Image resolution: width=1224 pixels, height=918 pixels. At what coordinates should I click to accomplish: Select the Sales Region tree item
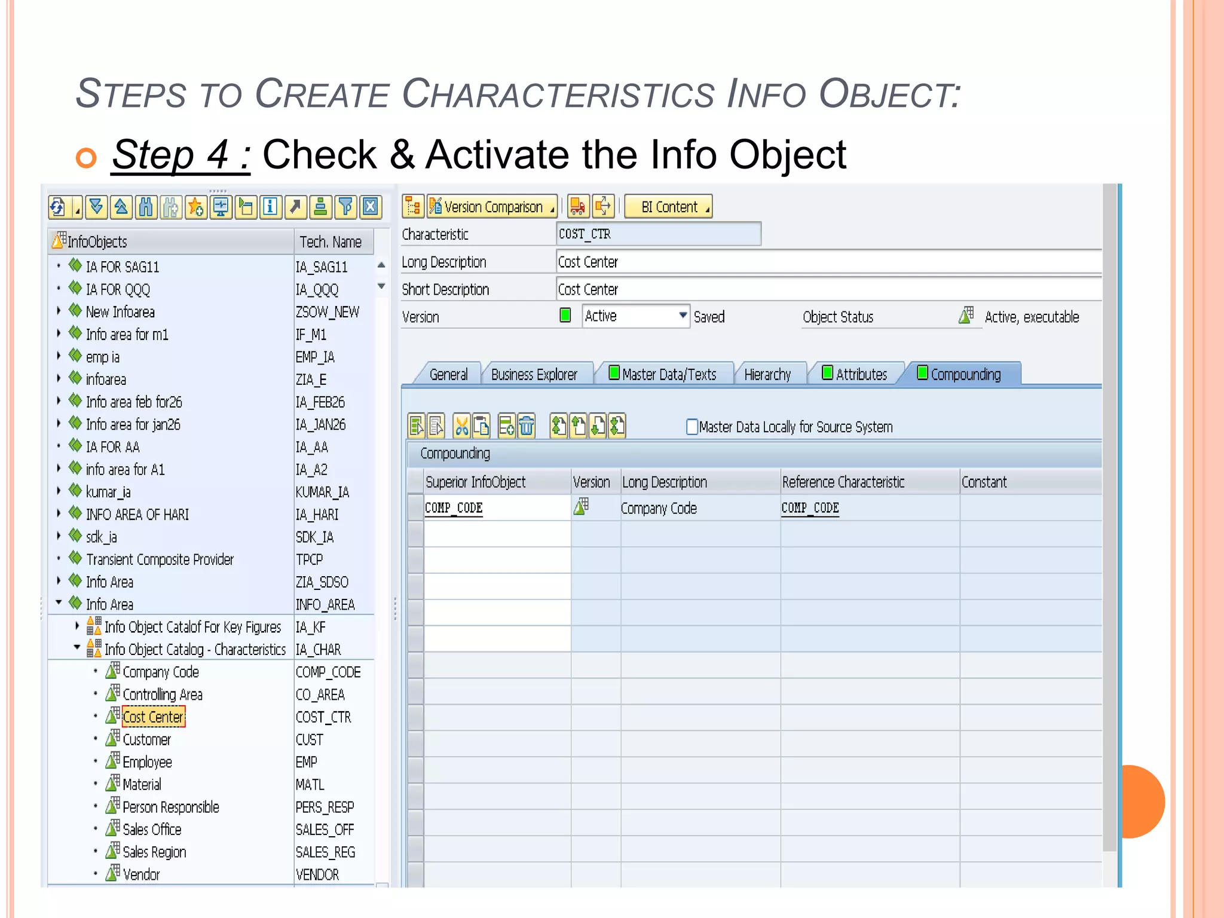coord(154,852)
